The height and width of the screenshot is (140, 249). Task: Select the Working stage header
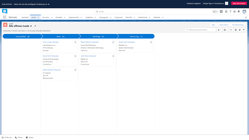98,37
